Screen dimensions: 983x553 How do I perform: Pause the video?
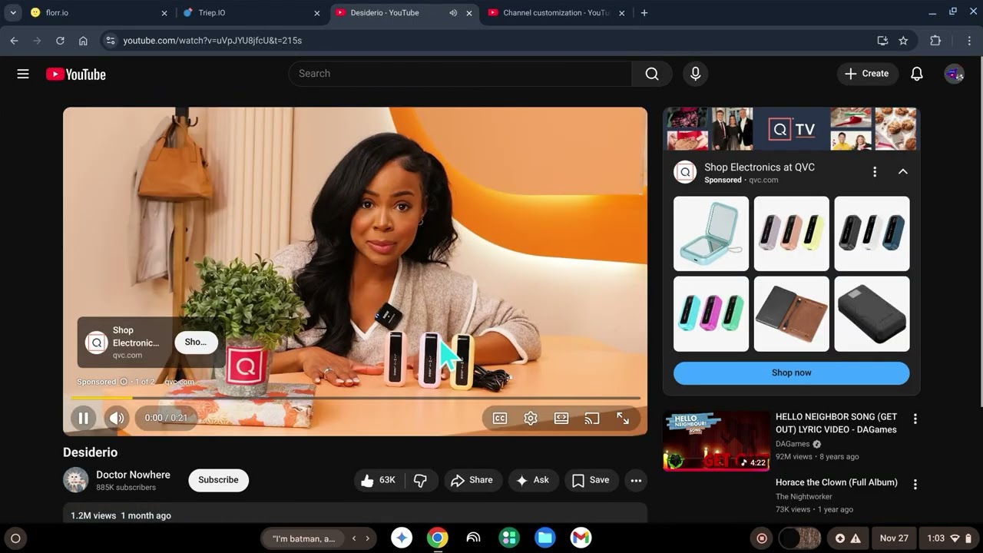[x=83, y=418]
